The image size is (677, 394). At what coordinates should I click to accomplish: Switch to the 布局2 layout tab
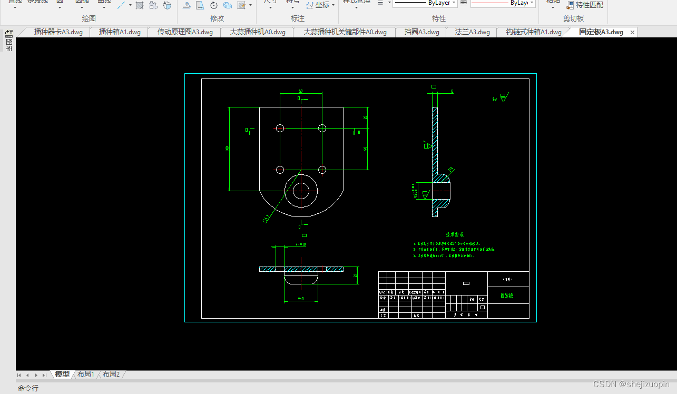click(111, 375)
